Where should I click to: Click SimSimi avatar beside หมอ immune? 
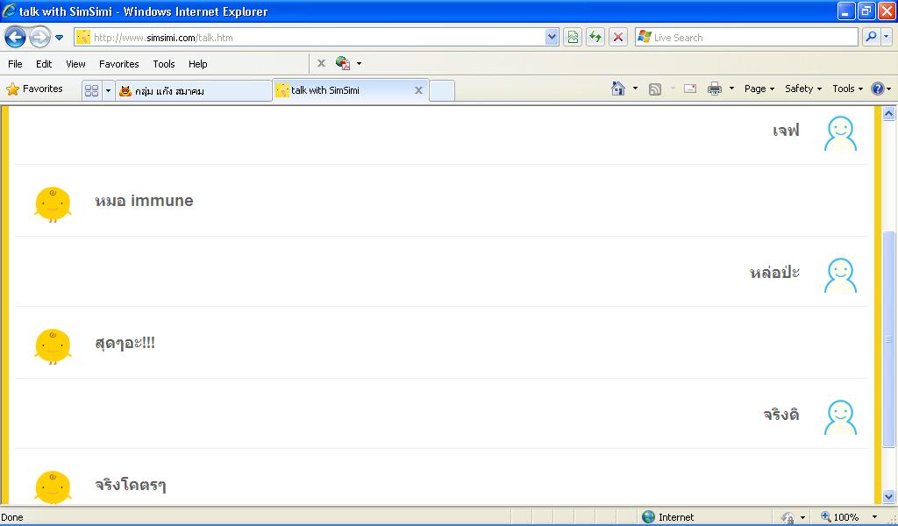click(x=53, y=204)
